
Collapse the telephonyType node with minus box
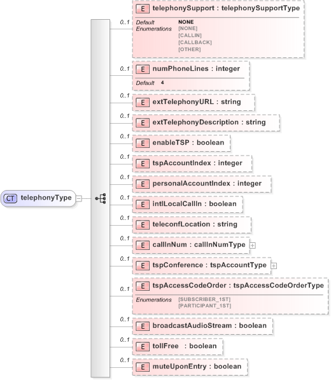[x=79, y=198]
